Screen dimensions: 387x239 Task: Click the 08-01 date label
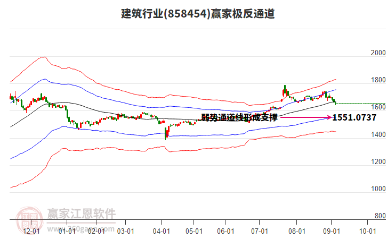coord(297,231)
